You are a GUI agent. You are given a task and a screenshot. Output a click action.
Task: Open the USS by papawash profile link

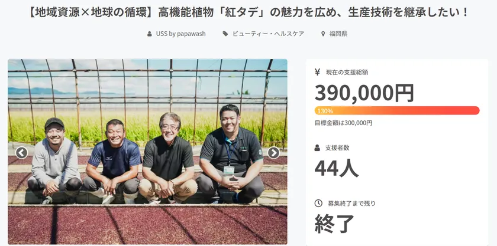coord(180,34)
